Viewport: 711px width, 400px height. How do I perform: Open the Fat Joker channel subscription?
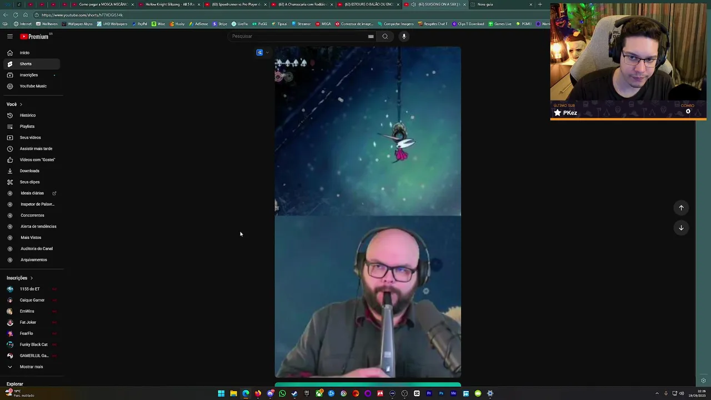click(31, 322)
